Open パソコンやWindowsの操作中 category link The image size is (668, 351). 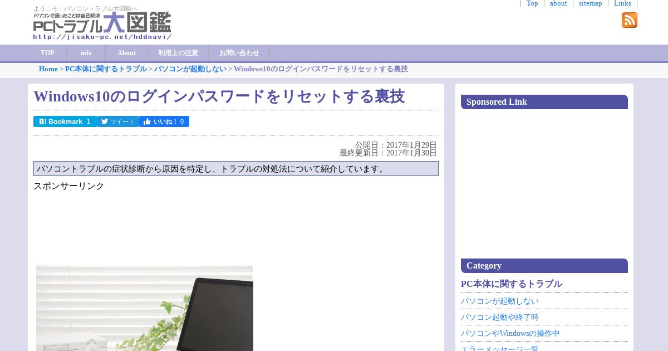[510, 333]
